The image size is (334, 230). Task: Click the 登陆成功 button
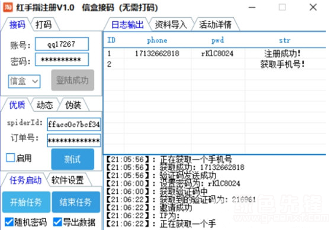[x=72, y=80]
